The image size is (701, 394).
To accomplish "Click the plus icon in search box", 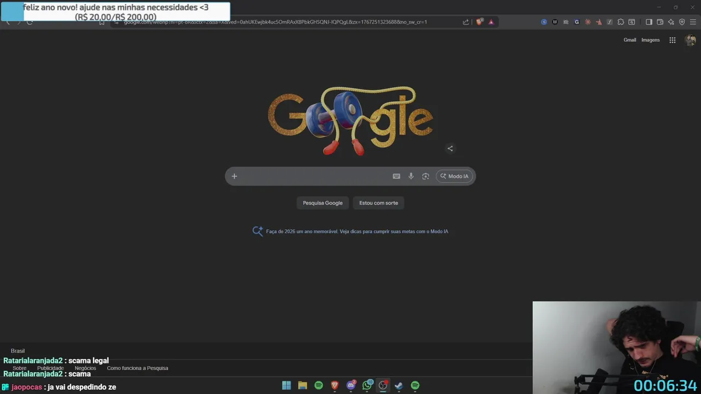I will point(234,176).
